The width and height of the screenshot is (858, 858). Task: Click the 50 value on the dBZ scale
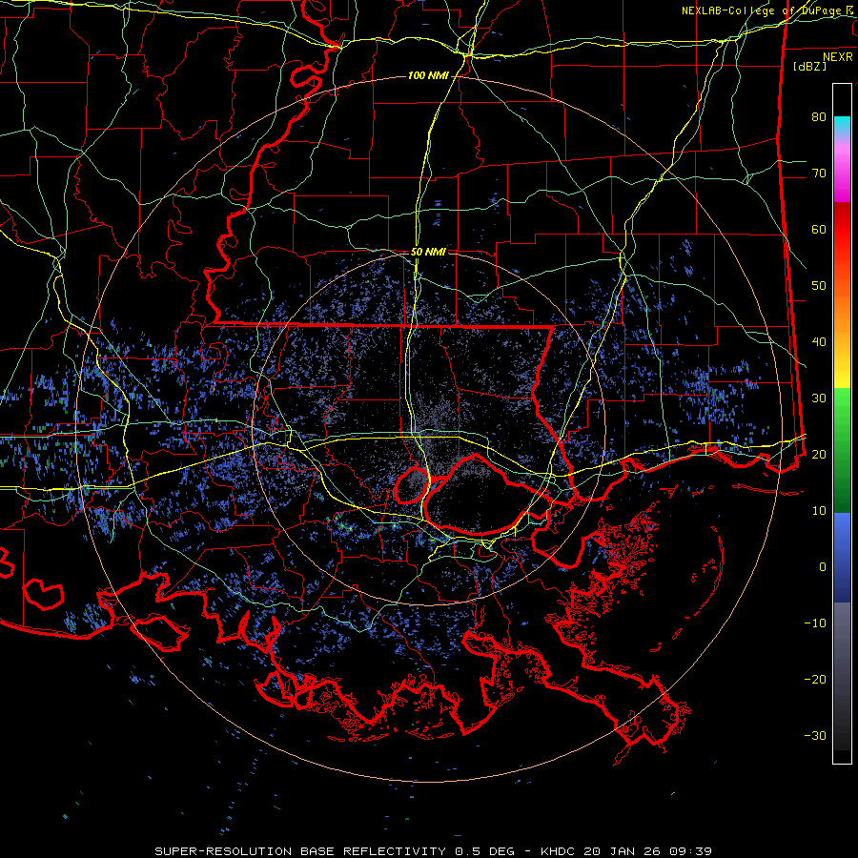pyautogui.click(x=819, y=286)
